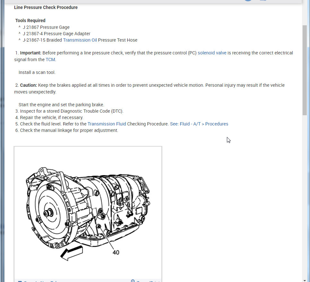Open the Transmission Oil link
The height and width of the screenshot is (282, 310).
(x=80, y=40)
